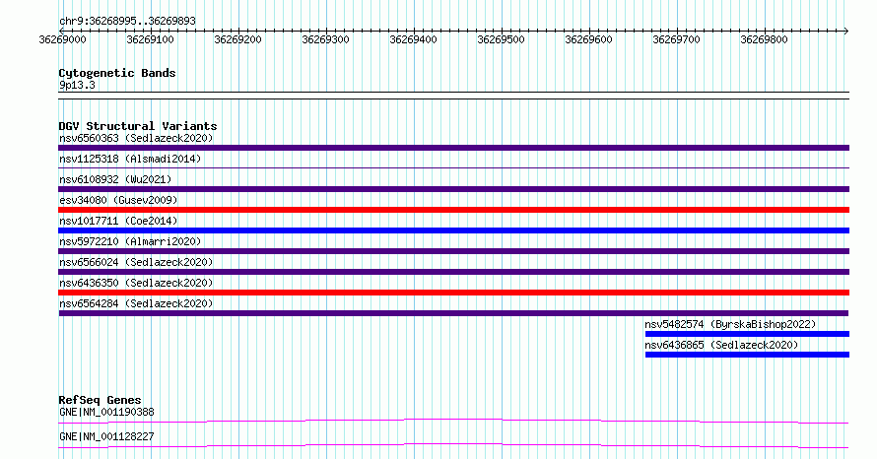Click the purple bar under nsv5972210
The image size is (877, 459).
(x=453, y=251)
